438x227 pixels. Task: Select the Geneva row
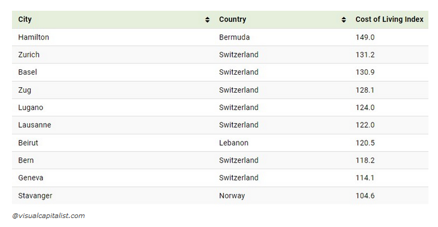click(220, 178)
